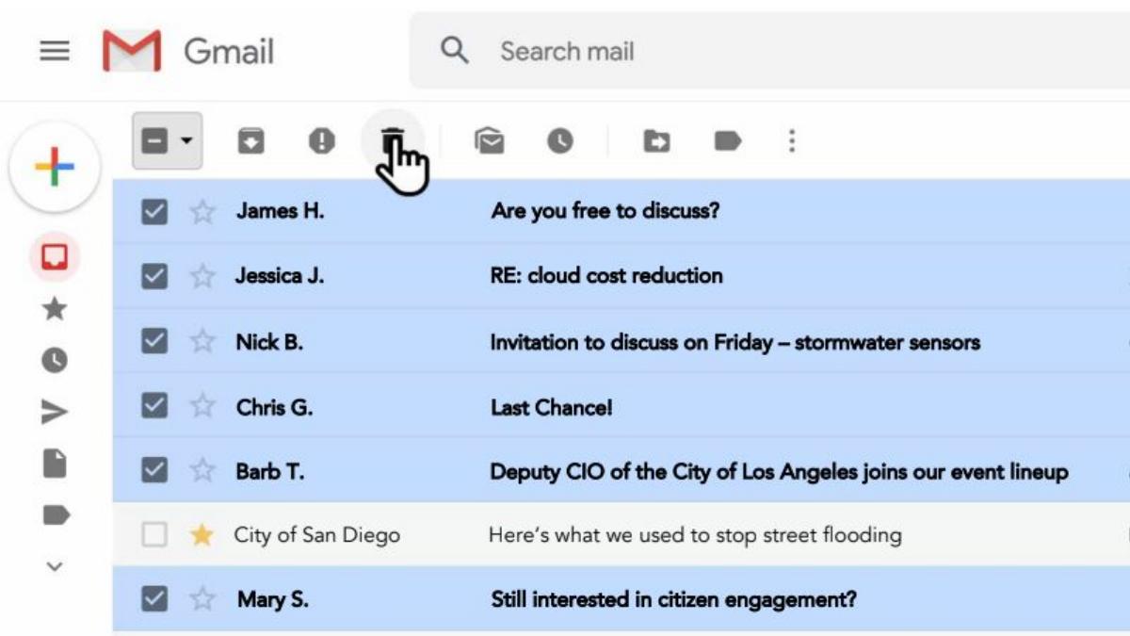
Task: Uncheck the Barb T. email checkbox
Action: pyautogui.click(x=154, y=470)
